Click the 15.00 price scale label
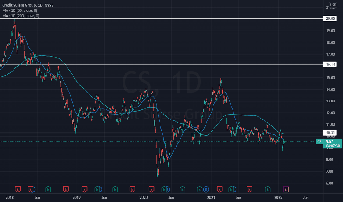The width and height of the screenshot is (343, 202). click(x=330, y=78)
